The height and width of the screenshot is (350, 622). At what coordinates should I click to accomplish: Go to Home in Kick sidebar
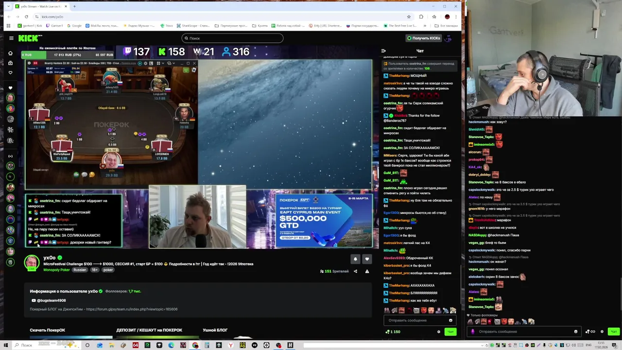coord(10,53)
